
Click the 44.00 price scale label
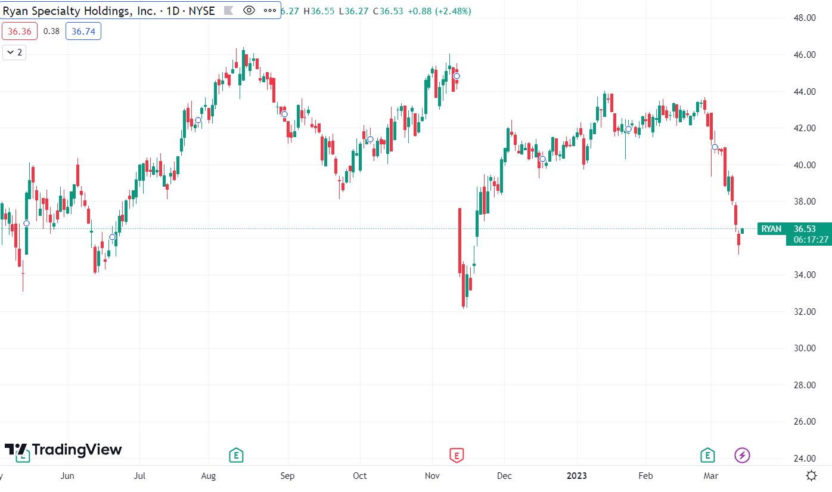coord(806,92)
